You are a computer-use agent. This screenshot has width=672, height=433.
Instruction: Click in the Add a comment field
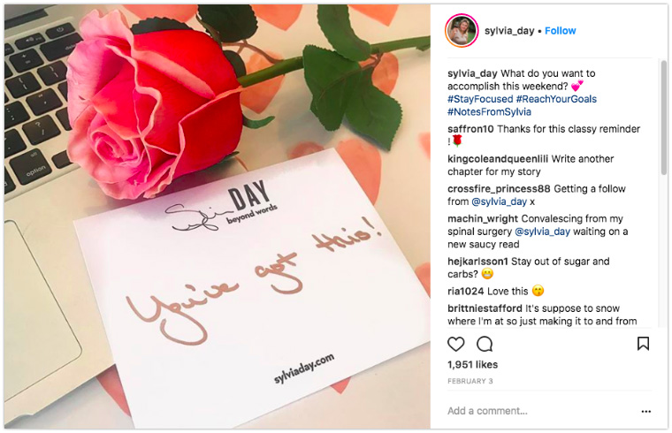pyautogui.click(x=540, y=411)
